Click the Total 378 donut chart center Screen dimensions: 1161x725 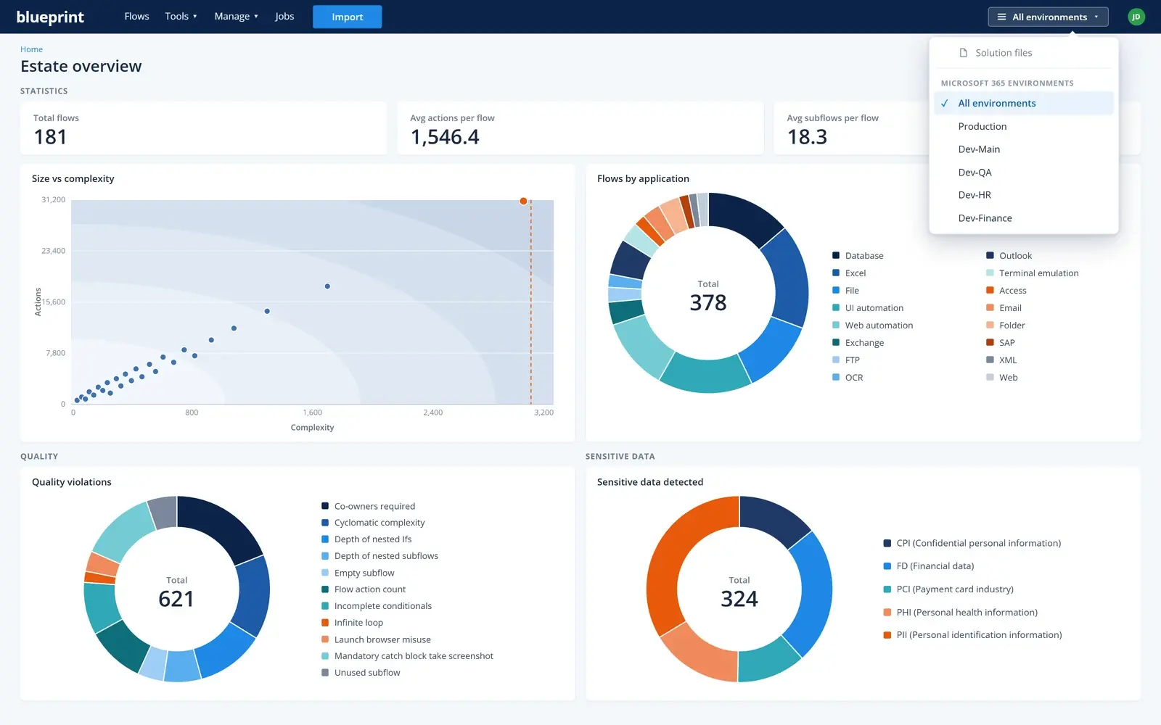pos(708,296)
